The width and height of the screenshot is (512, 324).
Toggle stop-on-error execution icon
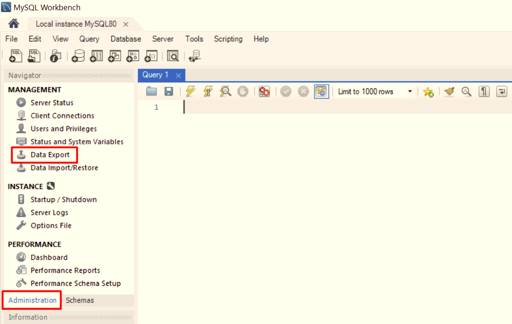pos(264,91)
